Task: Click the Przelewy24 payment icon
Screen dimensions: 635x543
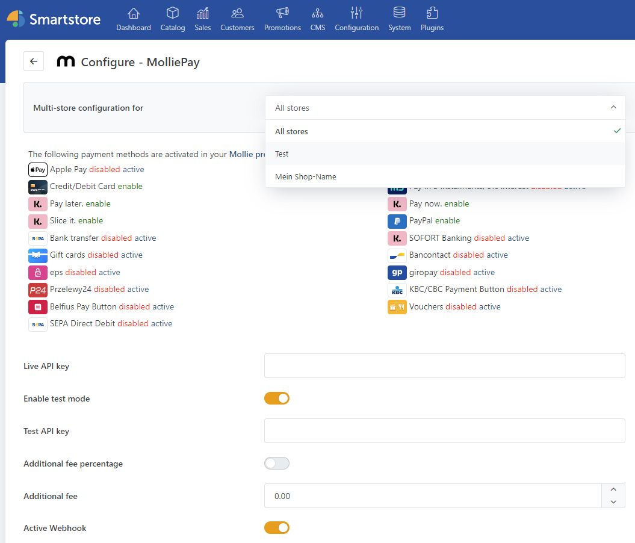Action: [x=37, y=290]
